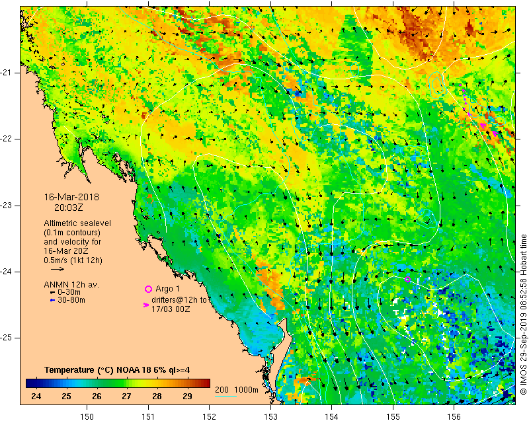Click the '17/03 00Z' text
The width and height of the screenshot is (529, 423).
171,309
